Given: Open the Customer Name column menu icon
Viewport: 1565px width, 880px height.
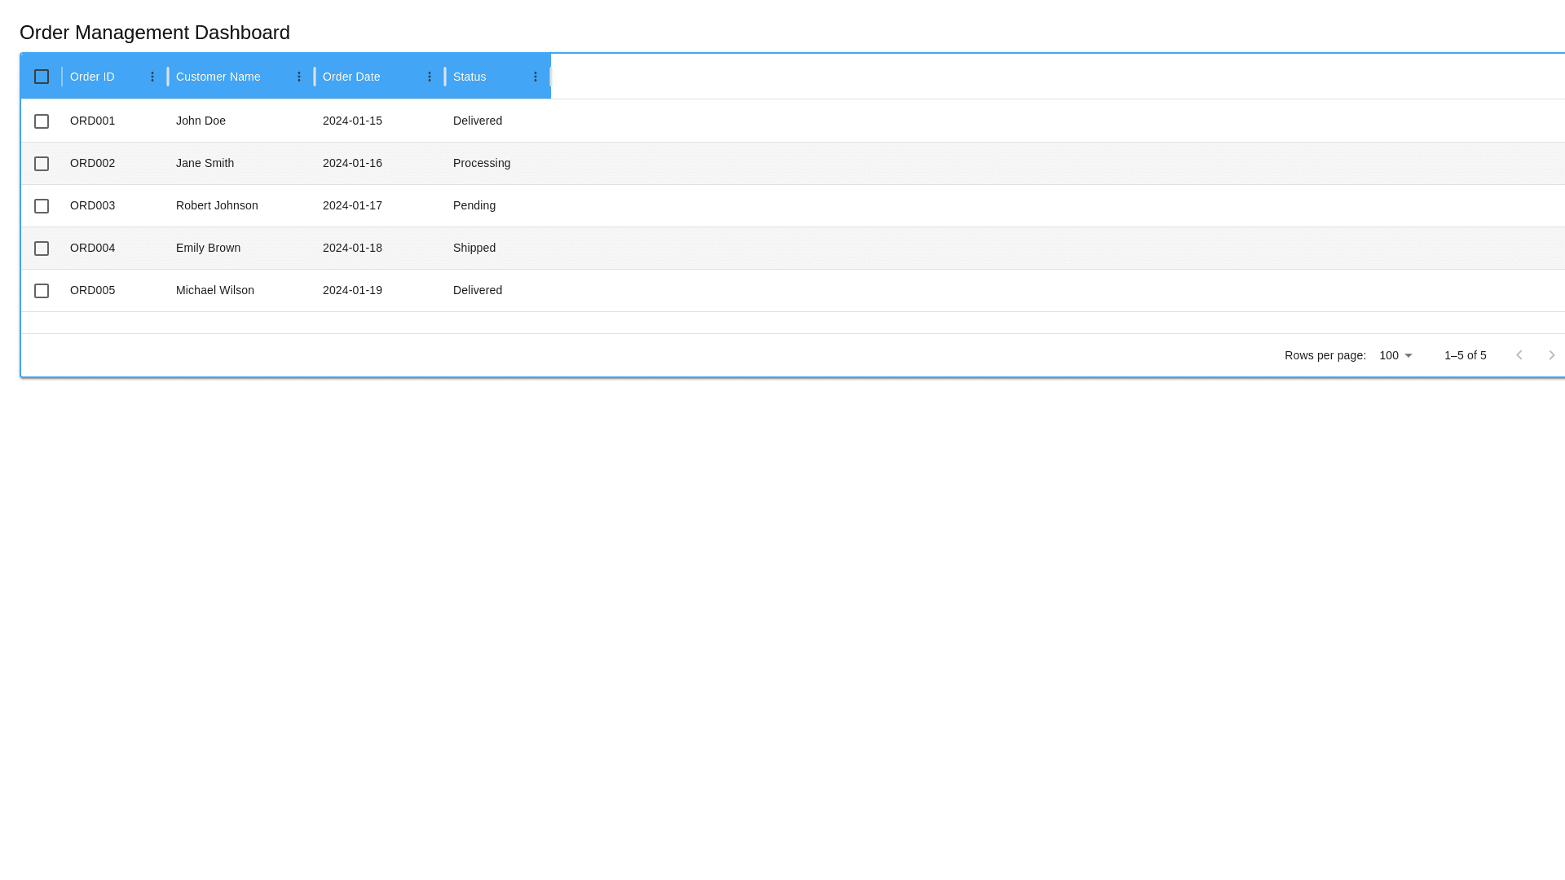Looking at the screenshot, I should 299,77.
